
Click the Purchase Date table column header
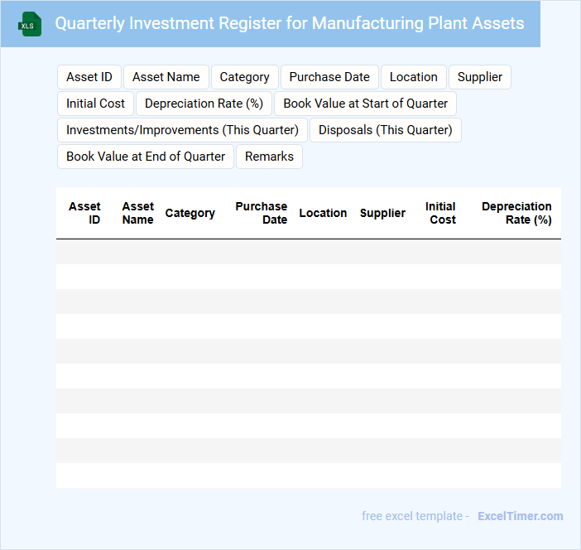262,213
